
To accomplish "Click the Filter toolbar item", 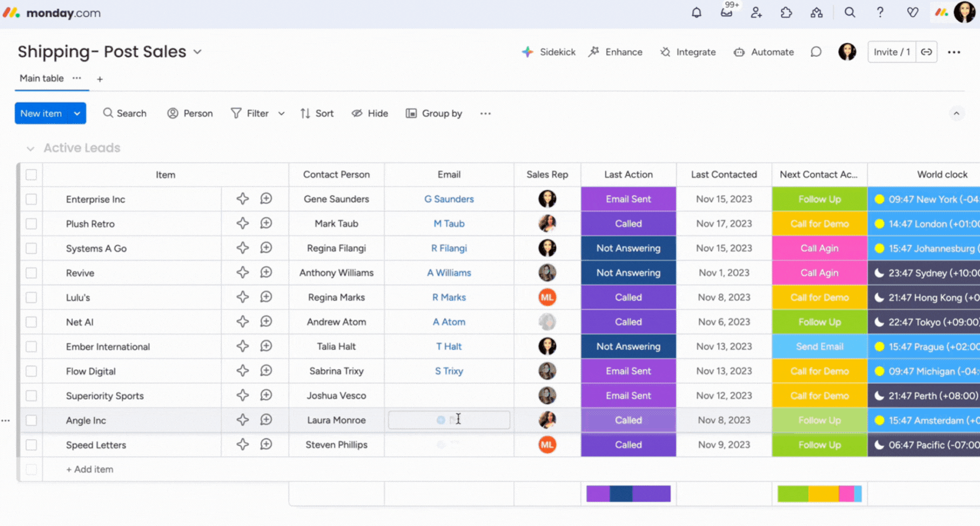I will coord(250,113).
